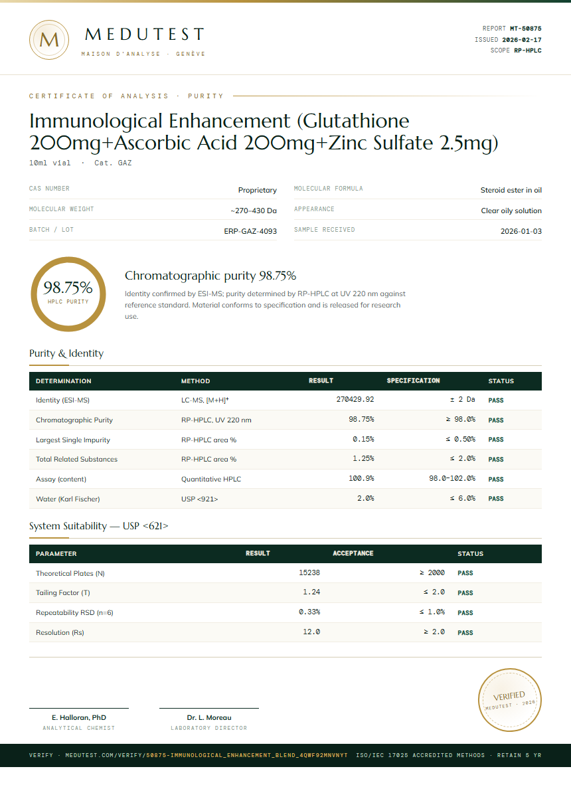This screenshot has width=571, height=787.
Task: Select acceptance value '≥ 2000'
Action: tap(432, 572)
